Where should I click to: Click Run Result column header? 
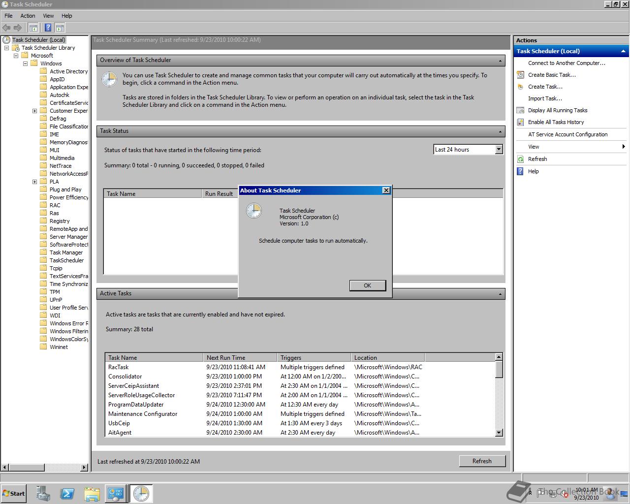coord(220,194)
